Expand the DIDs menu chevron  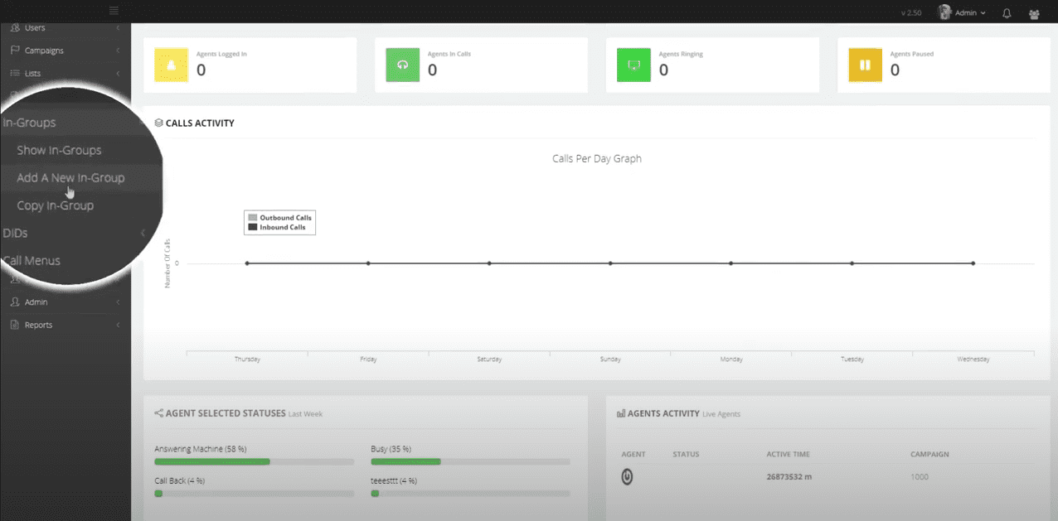pos(143,234)
